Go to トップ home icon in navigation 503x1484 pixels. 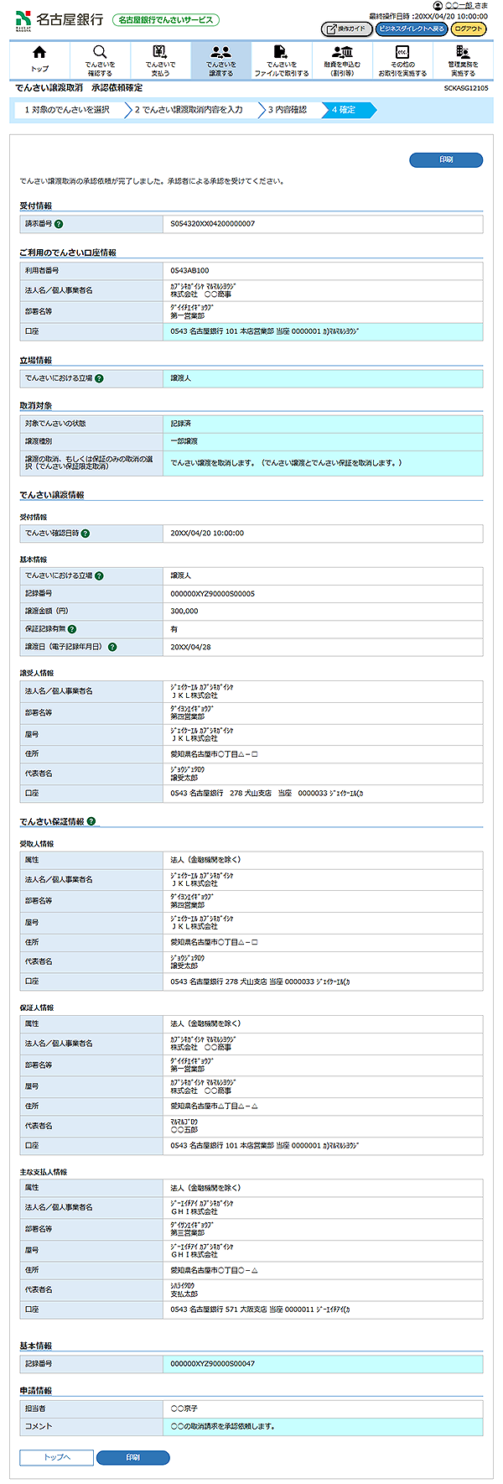[x=39, y=60]
